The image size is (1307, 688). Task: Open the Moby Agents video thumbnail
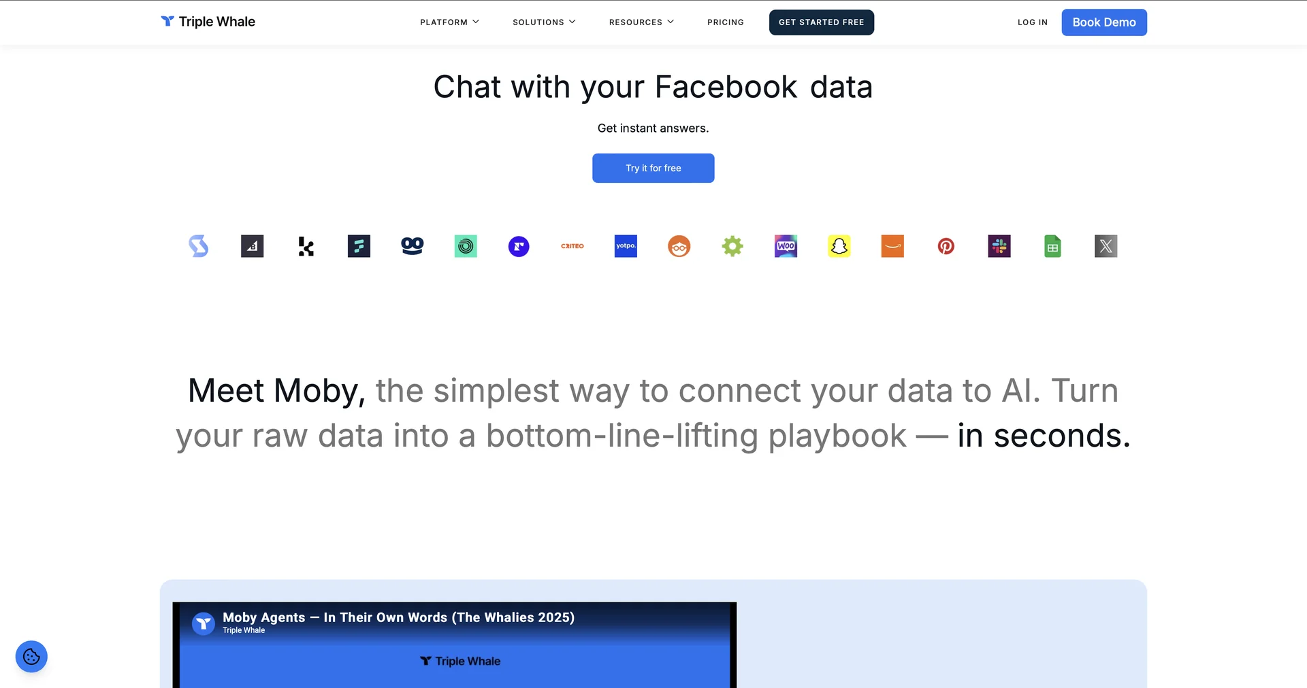click(455, 644)
